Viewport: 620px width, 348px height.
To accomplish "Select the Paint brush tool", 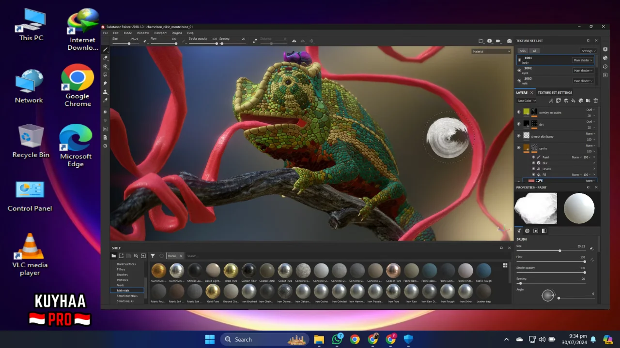I will pyautogui.click(x=105, y=50).
